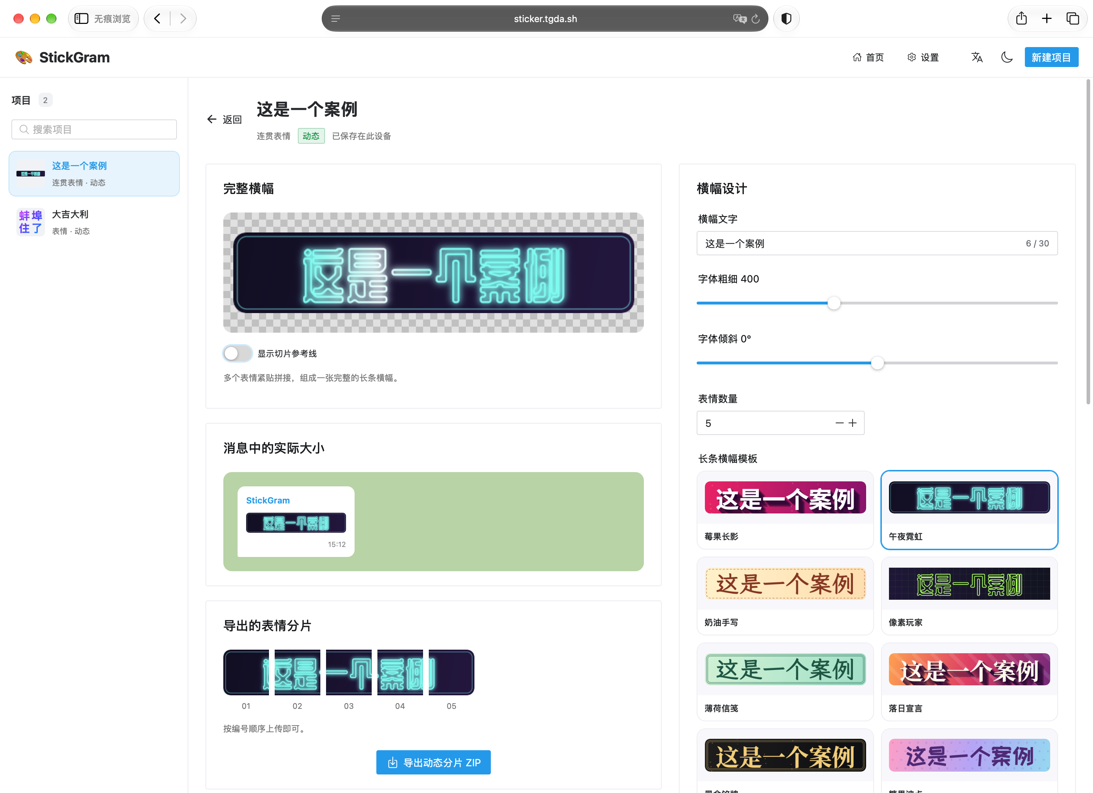
Task: Click the 动态 tag badge
Action: (x=311, y=136)
